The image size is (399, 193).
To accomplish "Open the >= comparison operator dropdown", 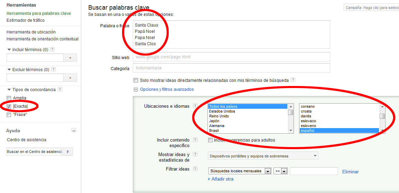I will tap(280, 171).
